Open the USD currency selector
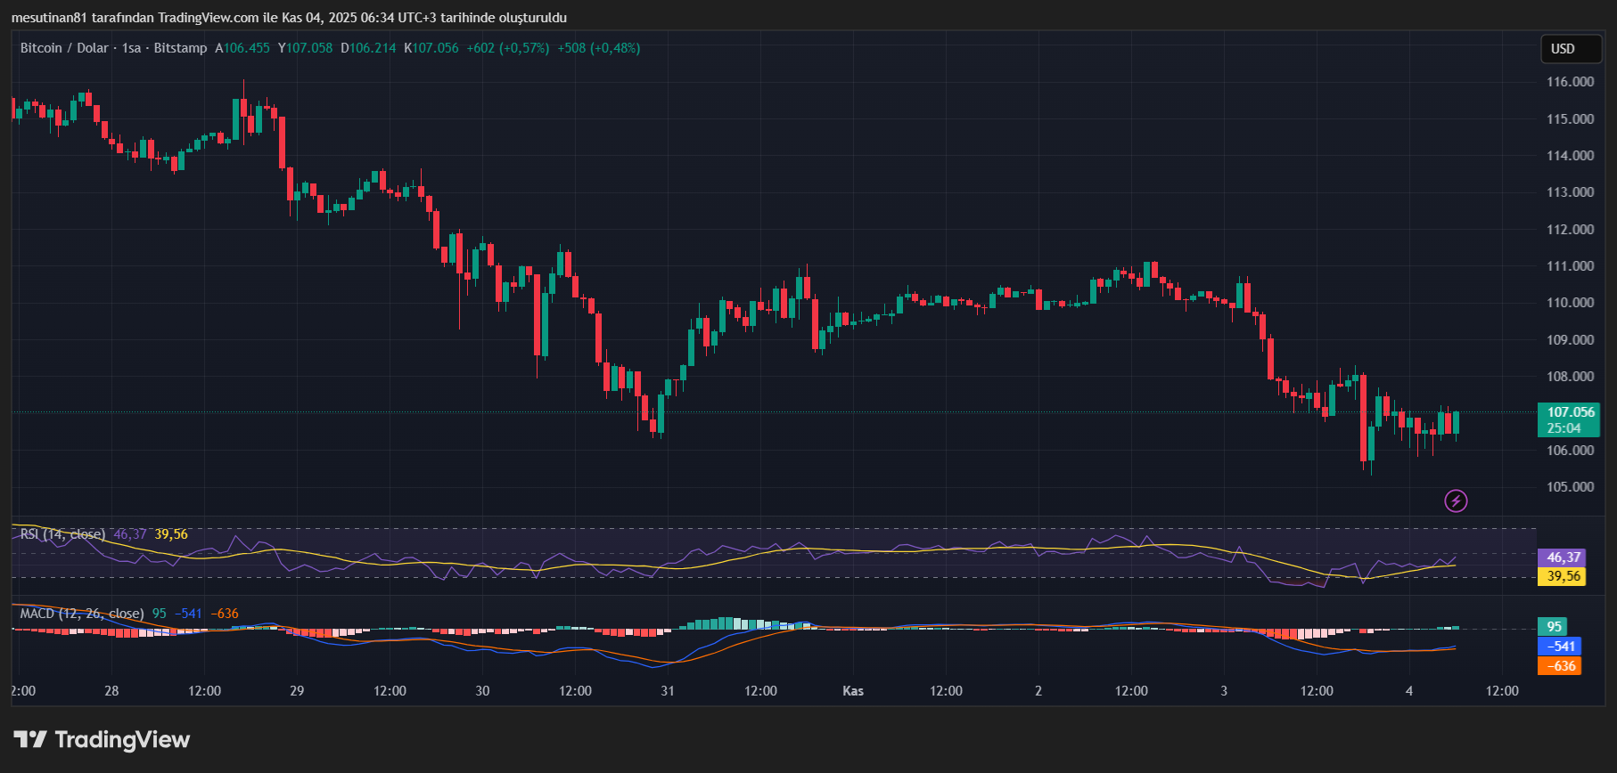 tap(1571, 49)
